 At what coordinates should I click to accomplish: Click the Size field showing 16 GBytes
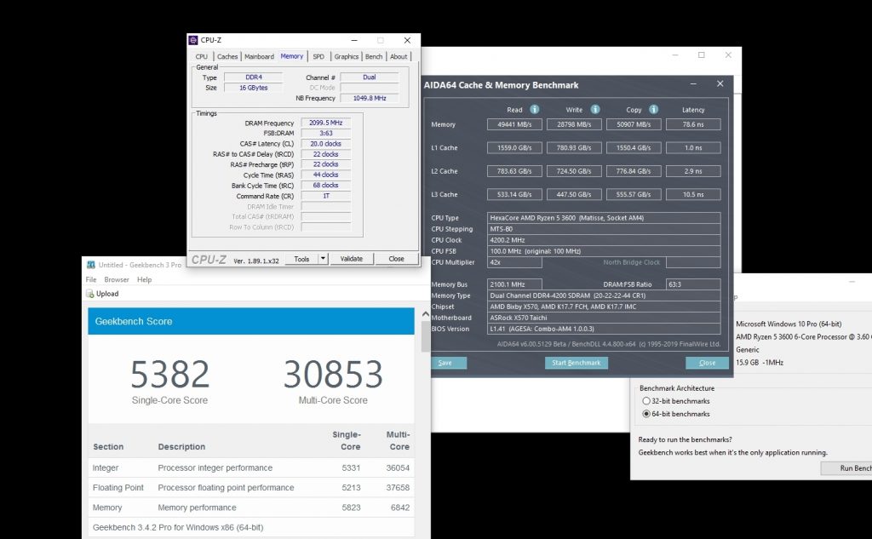coord(254,88)
